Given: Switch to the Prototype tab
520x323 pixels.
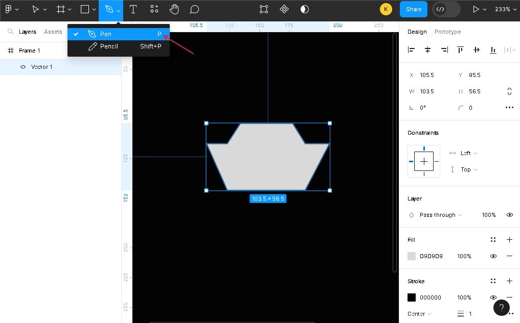Looking at the screenshot, I should coord(447,32).
